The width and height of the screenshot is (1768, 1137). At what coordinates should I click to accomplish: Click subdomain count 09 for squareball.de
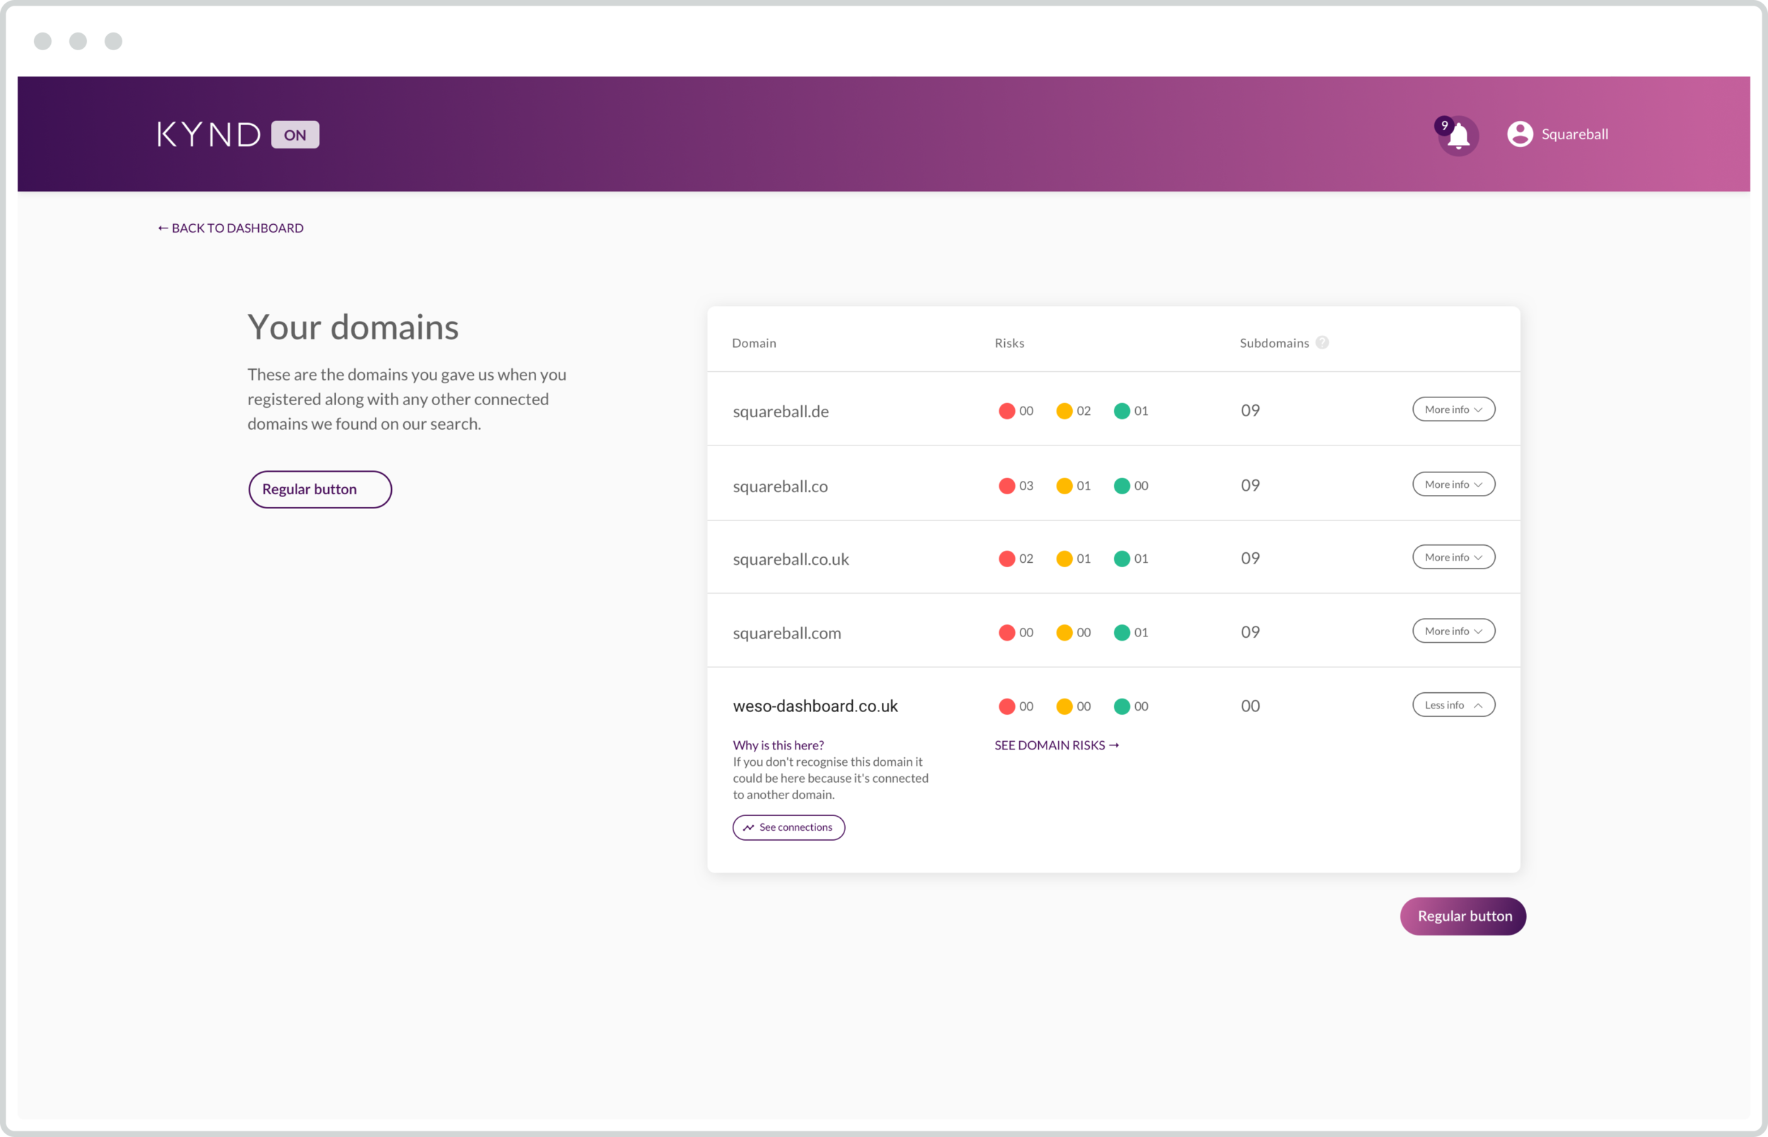1250,411
